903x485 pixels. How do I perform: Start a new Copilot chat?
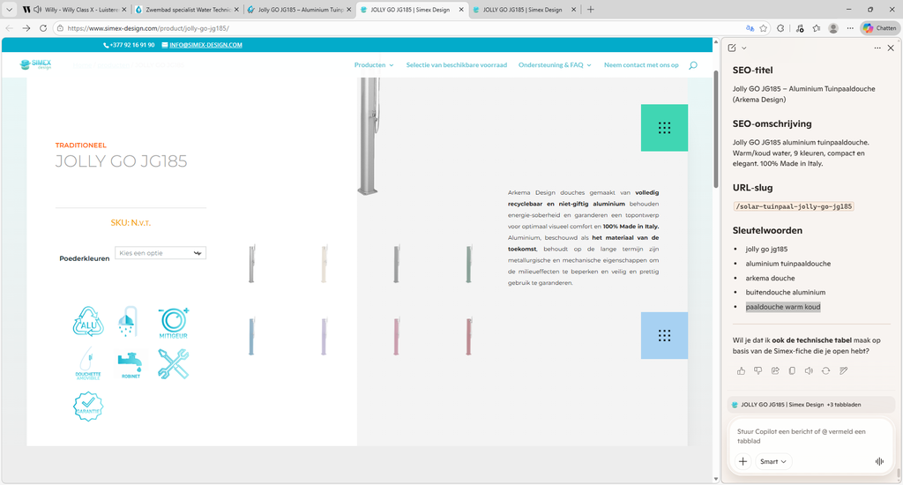732,48
